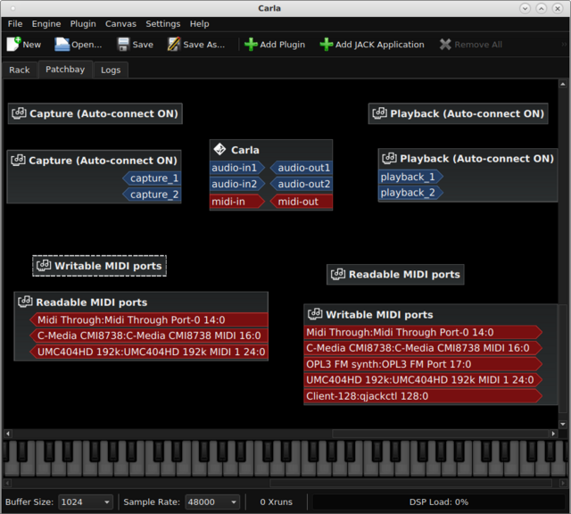Select readable UMC404HD 192k MIDI 1 24:0 port
Screen dimensions: 571x514
149,352
